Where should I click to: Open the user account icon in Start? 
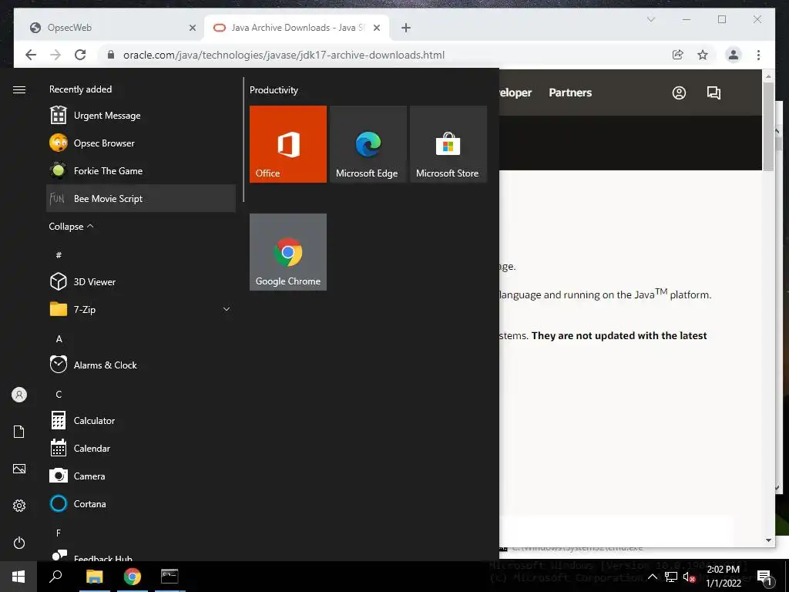tap(19, 395)
